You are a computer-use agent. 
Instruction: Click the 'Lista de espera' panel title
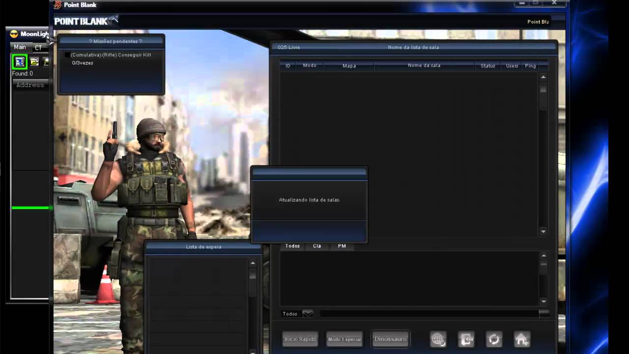[203, 247]
